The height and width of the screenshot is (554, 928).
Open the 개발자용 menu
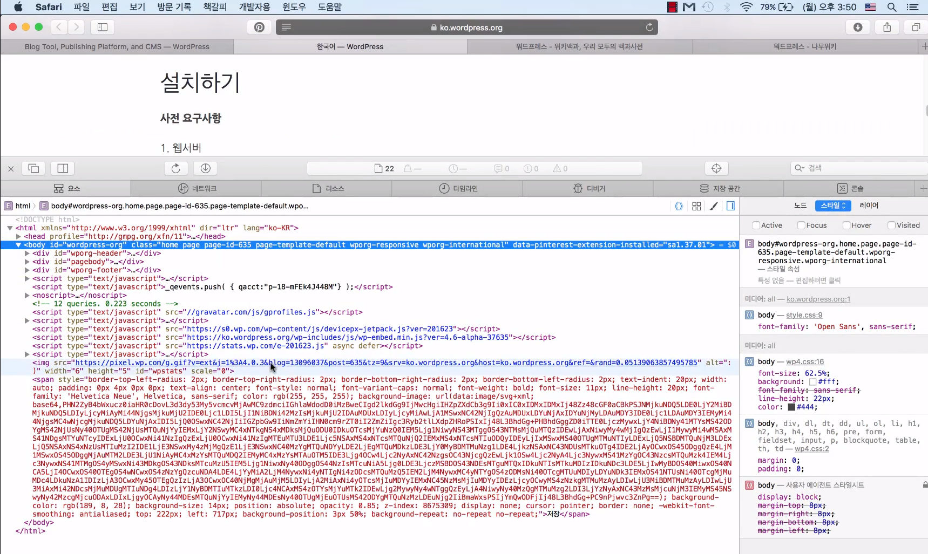point(254,7)
